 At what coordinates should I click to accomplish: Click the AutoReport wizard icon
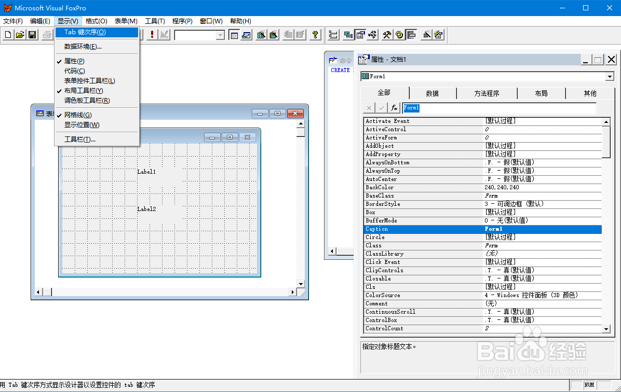pyautogui.click(x=301, y=35)
